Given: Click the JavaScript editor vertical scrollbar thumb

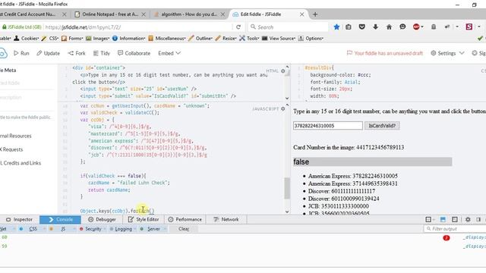Looking at the screenshot, I should (287, 188).
